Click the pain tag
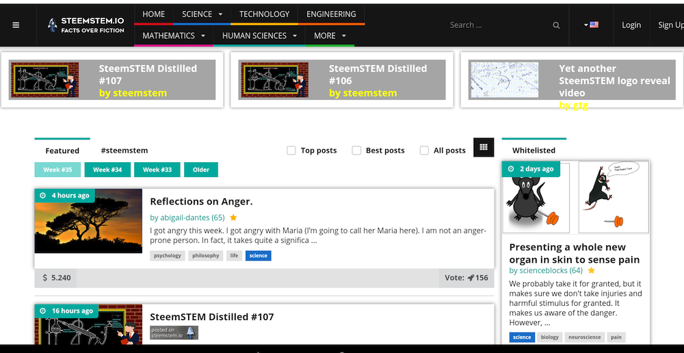Viewport: 684px width, 353px height. point(616,337)
